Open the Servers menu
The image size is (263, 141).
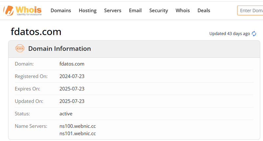click(x=112, y=10)
